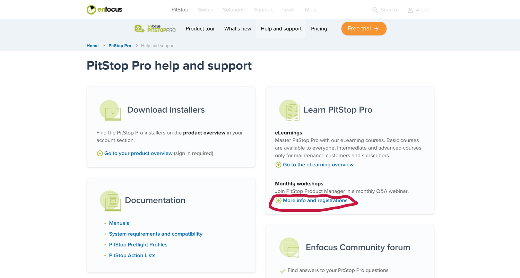Click 'Find answers to your PitStop Pro questions'
Viewport: 520px width, 278px height.
click(x=338, y=270)
